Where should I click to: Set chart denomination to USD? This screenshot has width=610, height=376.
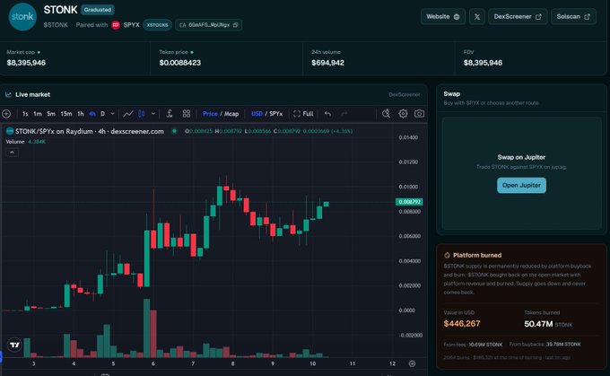point(257,114)
